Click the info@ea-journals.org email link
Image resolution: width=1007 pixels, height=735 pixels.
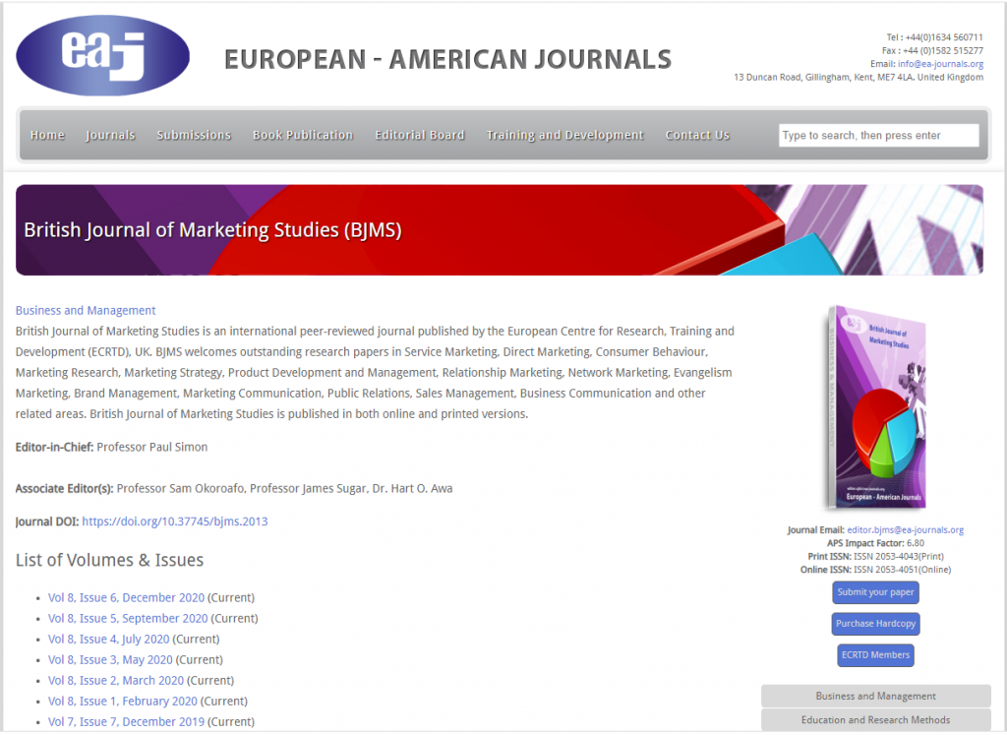(940, 64)
